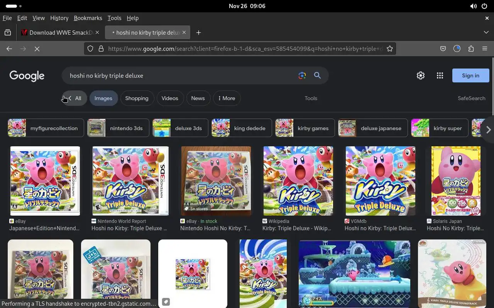
Task: Expand the More search filters dropdown
Action: tap(227, 98)
